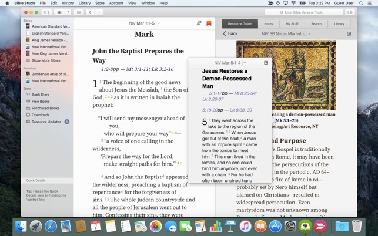Open the Book Store in sidebar
Image resolution: width=378 pixels, height=236 pixels.
(41, 94)
